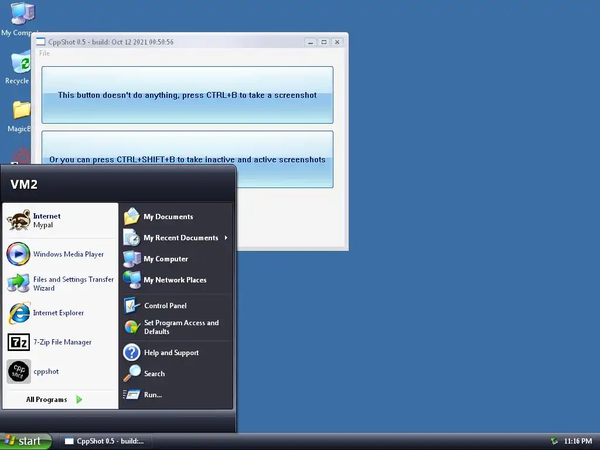This screenshot has height=450, width=600.
Task: Expand All Programs green arrow
Action: [x=79, y=400]
